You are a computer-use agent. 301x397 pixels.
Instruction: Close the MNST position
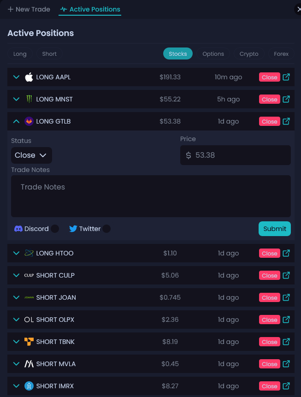269,99
